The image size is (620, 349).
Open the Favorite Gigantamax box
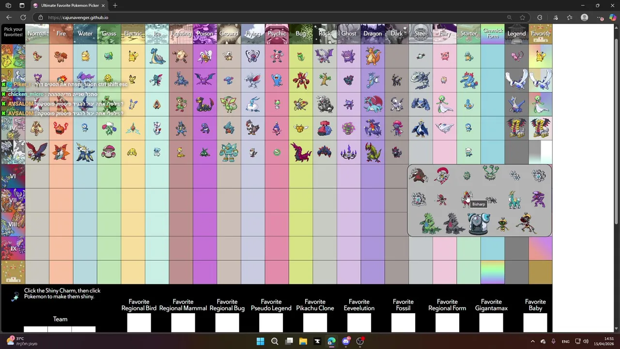coord(491,322)
